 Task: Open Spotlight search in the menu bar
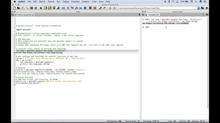click(x=196, y=1)
